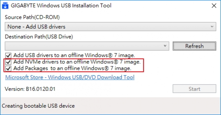Untick the Add USB drivers checkbox

(8, 55)
